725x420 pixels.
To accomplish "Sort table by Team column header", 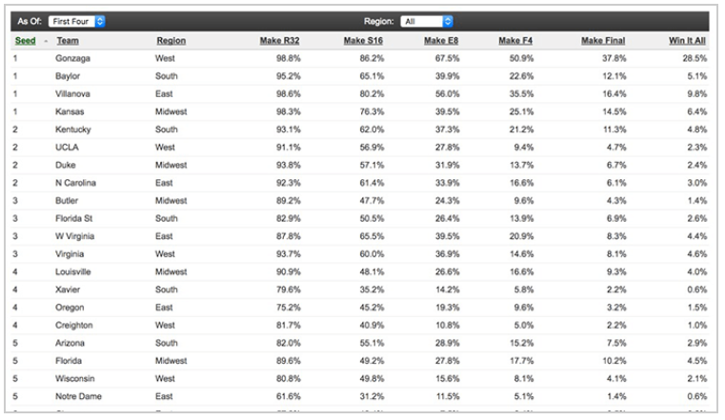I will point(67,41).
